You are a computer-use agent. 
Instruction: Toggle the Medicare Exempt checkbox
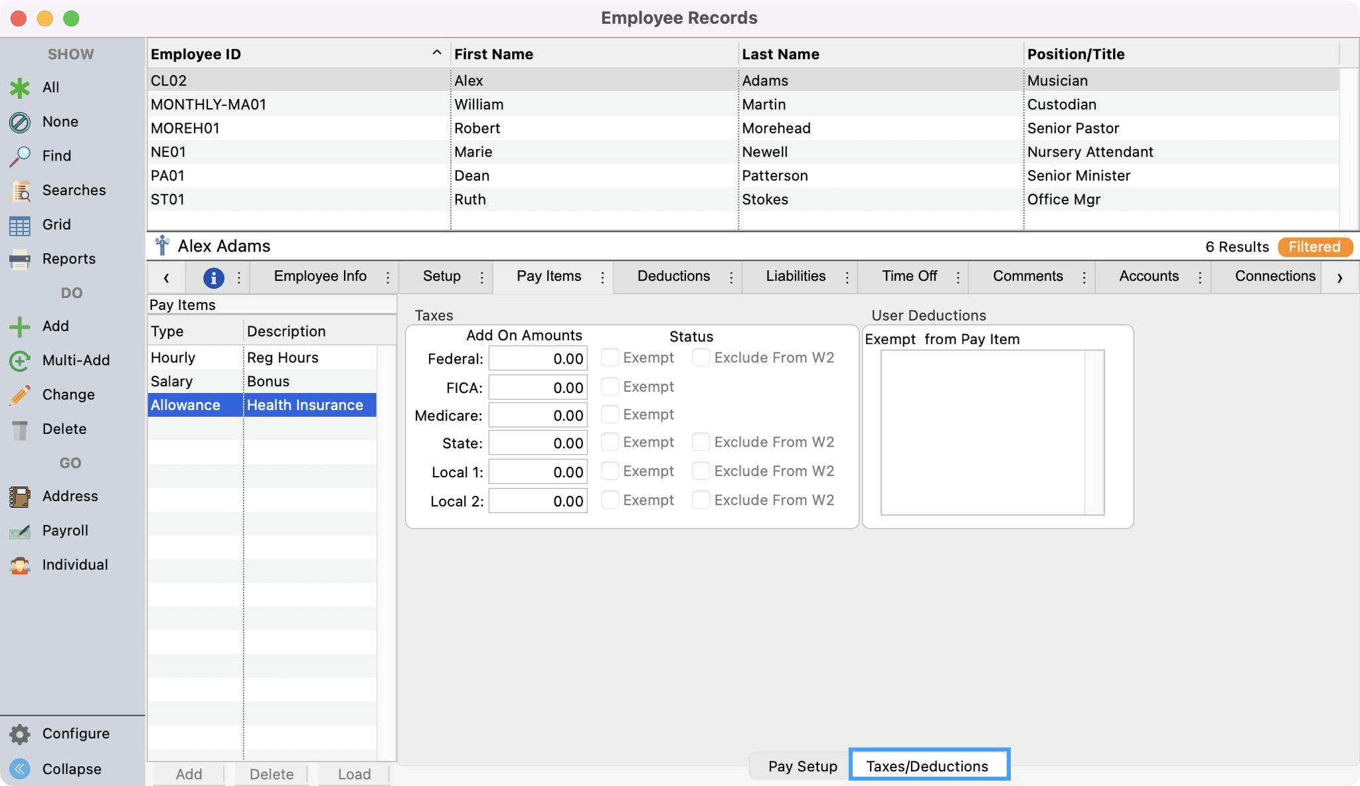610,415
